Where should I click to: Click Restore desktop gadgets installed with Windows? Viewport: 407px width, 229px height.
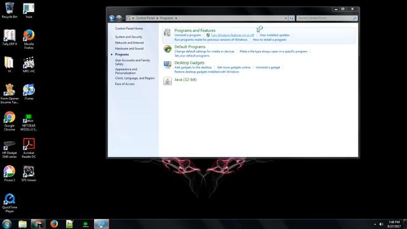click(x=207, y=72)
